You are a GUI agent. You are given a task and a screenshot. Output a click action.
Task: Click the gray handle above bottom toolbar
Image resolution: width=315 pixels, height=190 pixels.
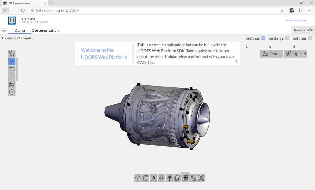coord(185,173)
